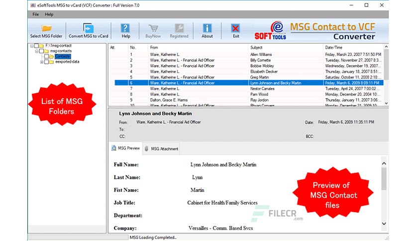The height and width of the screenshot is (241, 416).
Task: Click the Full Name label in preview
Action: [126, 164]
